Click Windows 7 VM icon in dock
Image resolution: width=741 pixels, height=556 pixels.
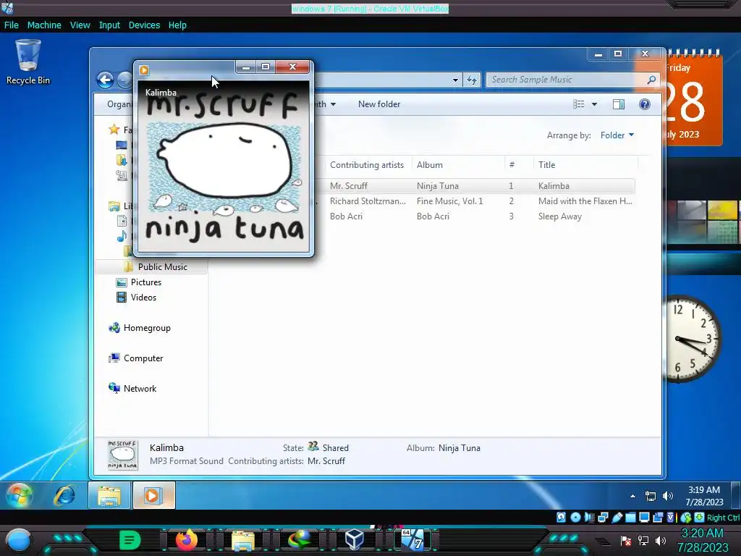pos(412,540)
